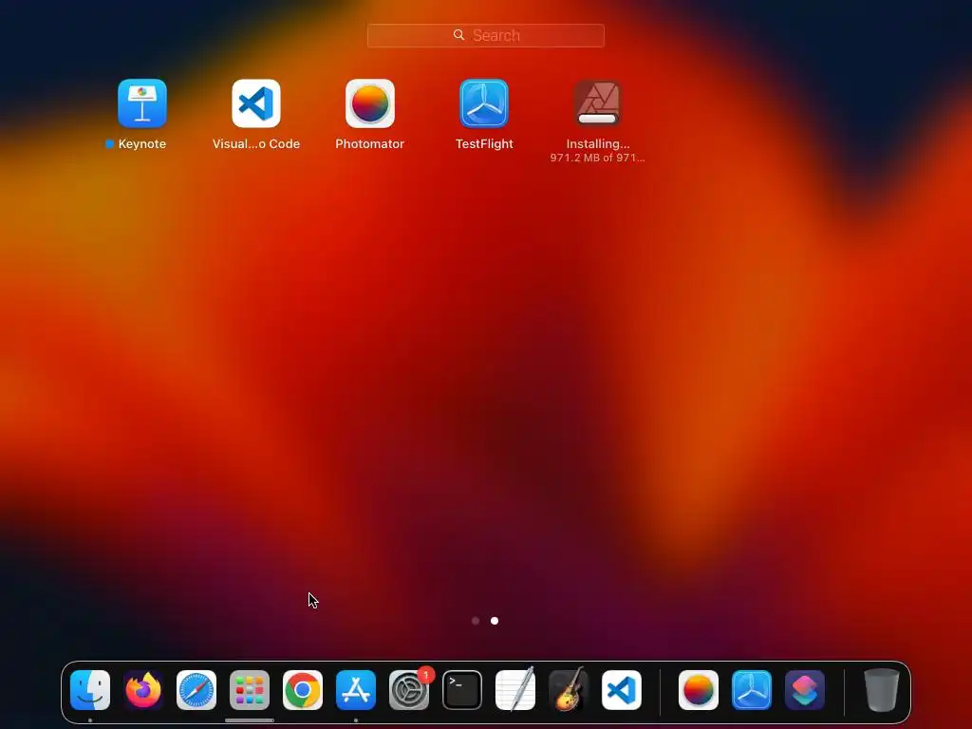Launch Visual Studio Code from Launchpad grid
Image resolution: width=972 pixels, height=729 pixels.
click(x=256, y=103)
